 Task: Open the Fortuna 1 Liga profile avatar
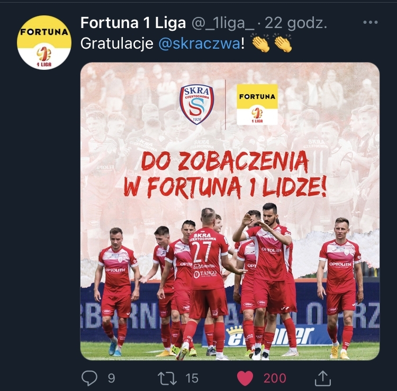click(44, 42)
